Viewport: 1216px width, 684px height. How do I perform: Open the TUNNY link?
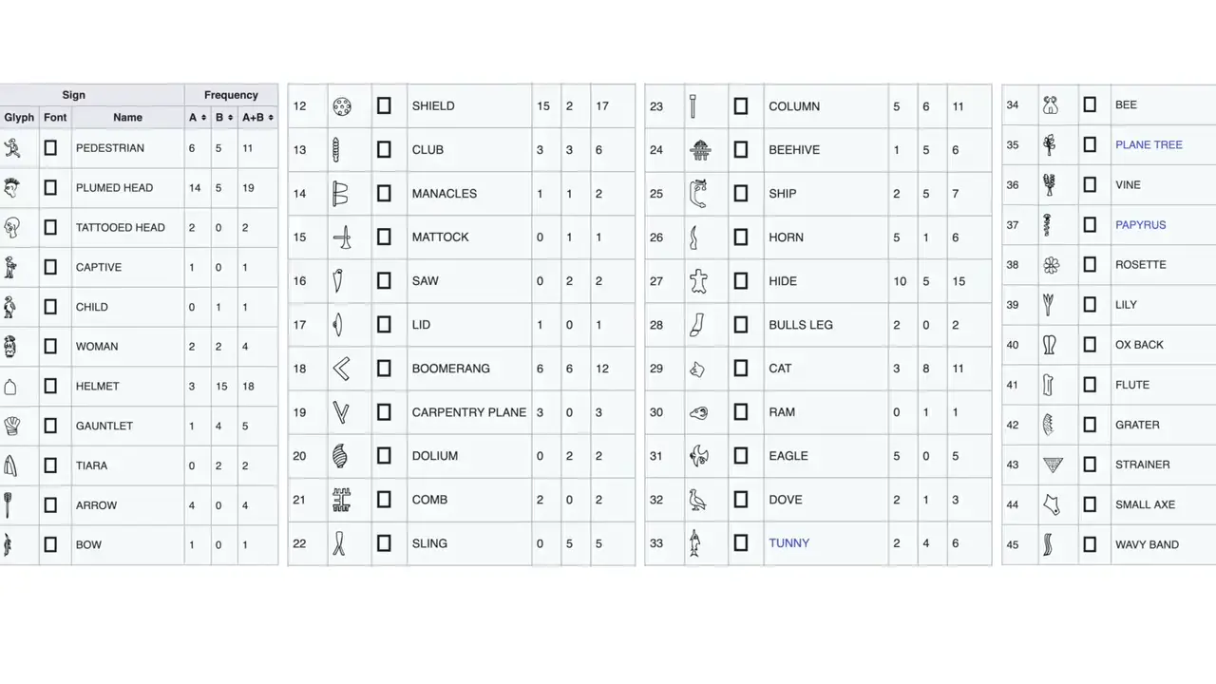788,543
